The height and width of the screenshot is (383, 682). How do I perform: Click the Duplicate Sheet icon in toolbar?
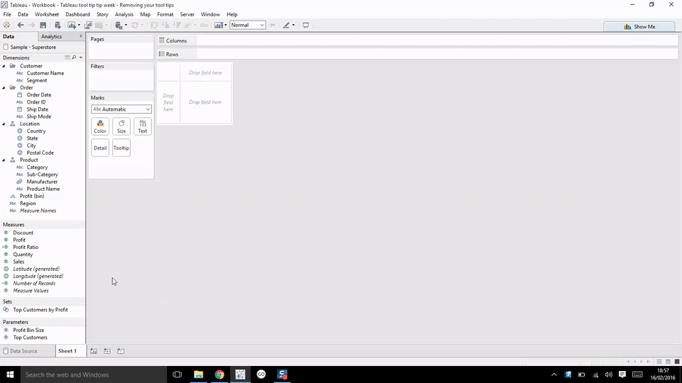coord(88,26)
